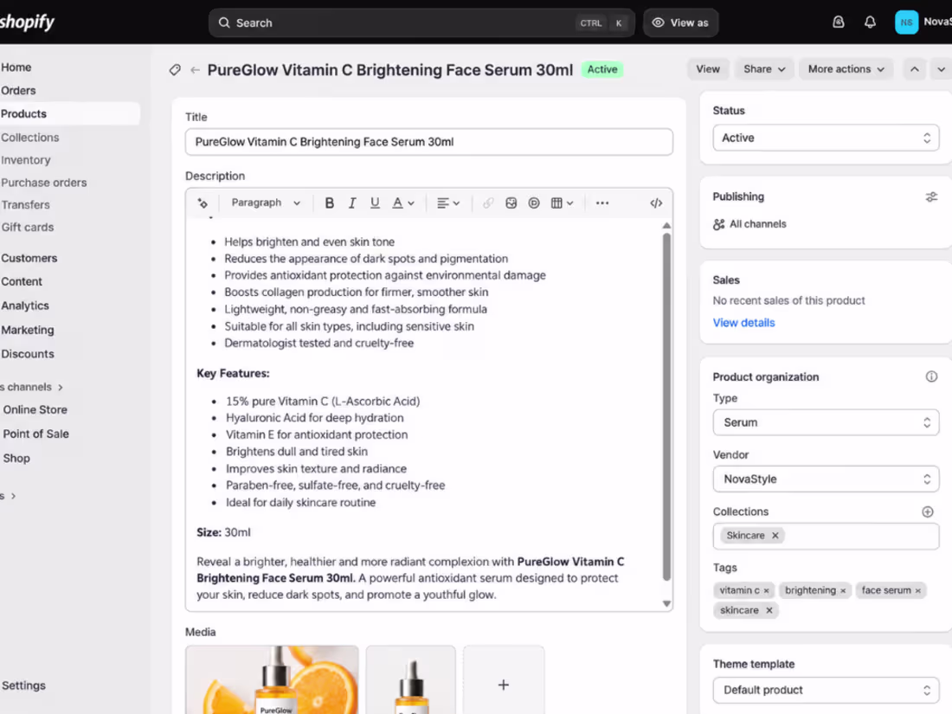Image resolution: width=952 pixels, height=714 pixels.
Task: Switch editor to HTML code view
Action: (x=656, y=203)
